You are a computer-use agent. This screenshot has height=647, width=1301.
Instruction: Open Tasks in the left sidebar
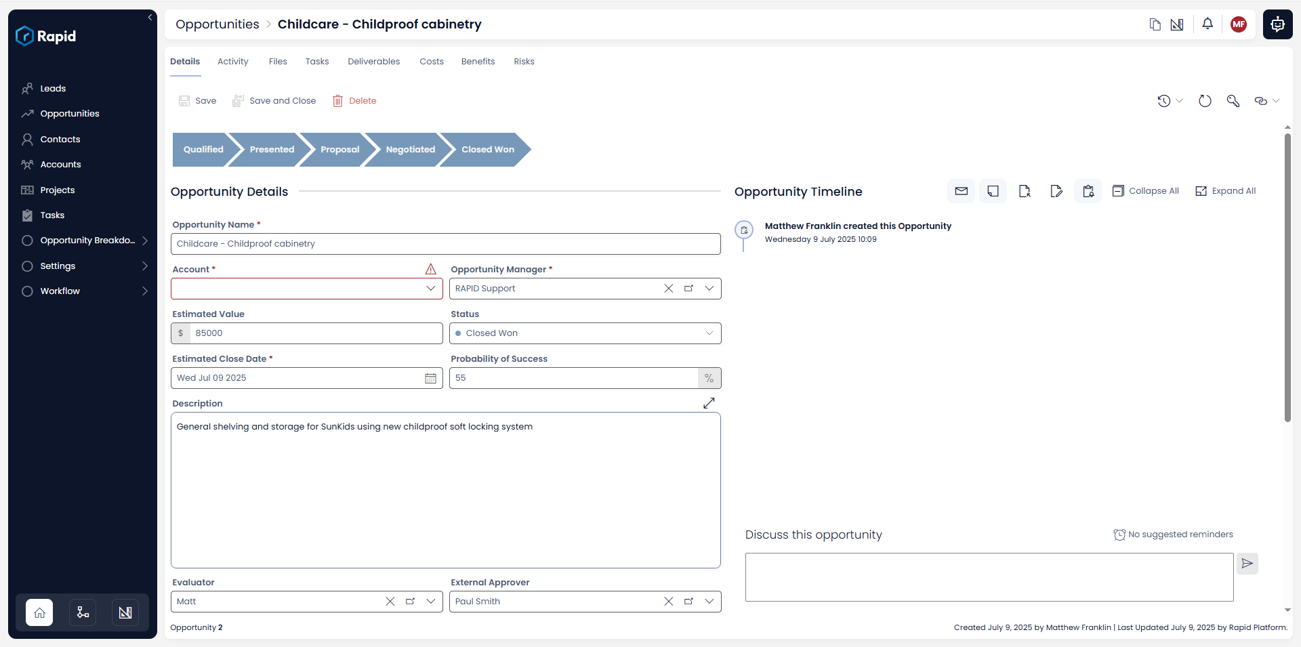(x=52, y=215)
